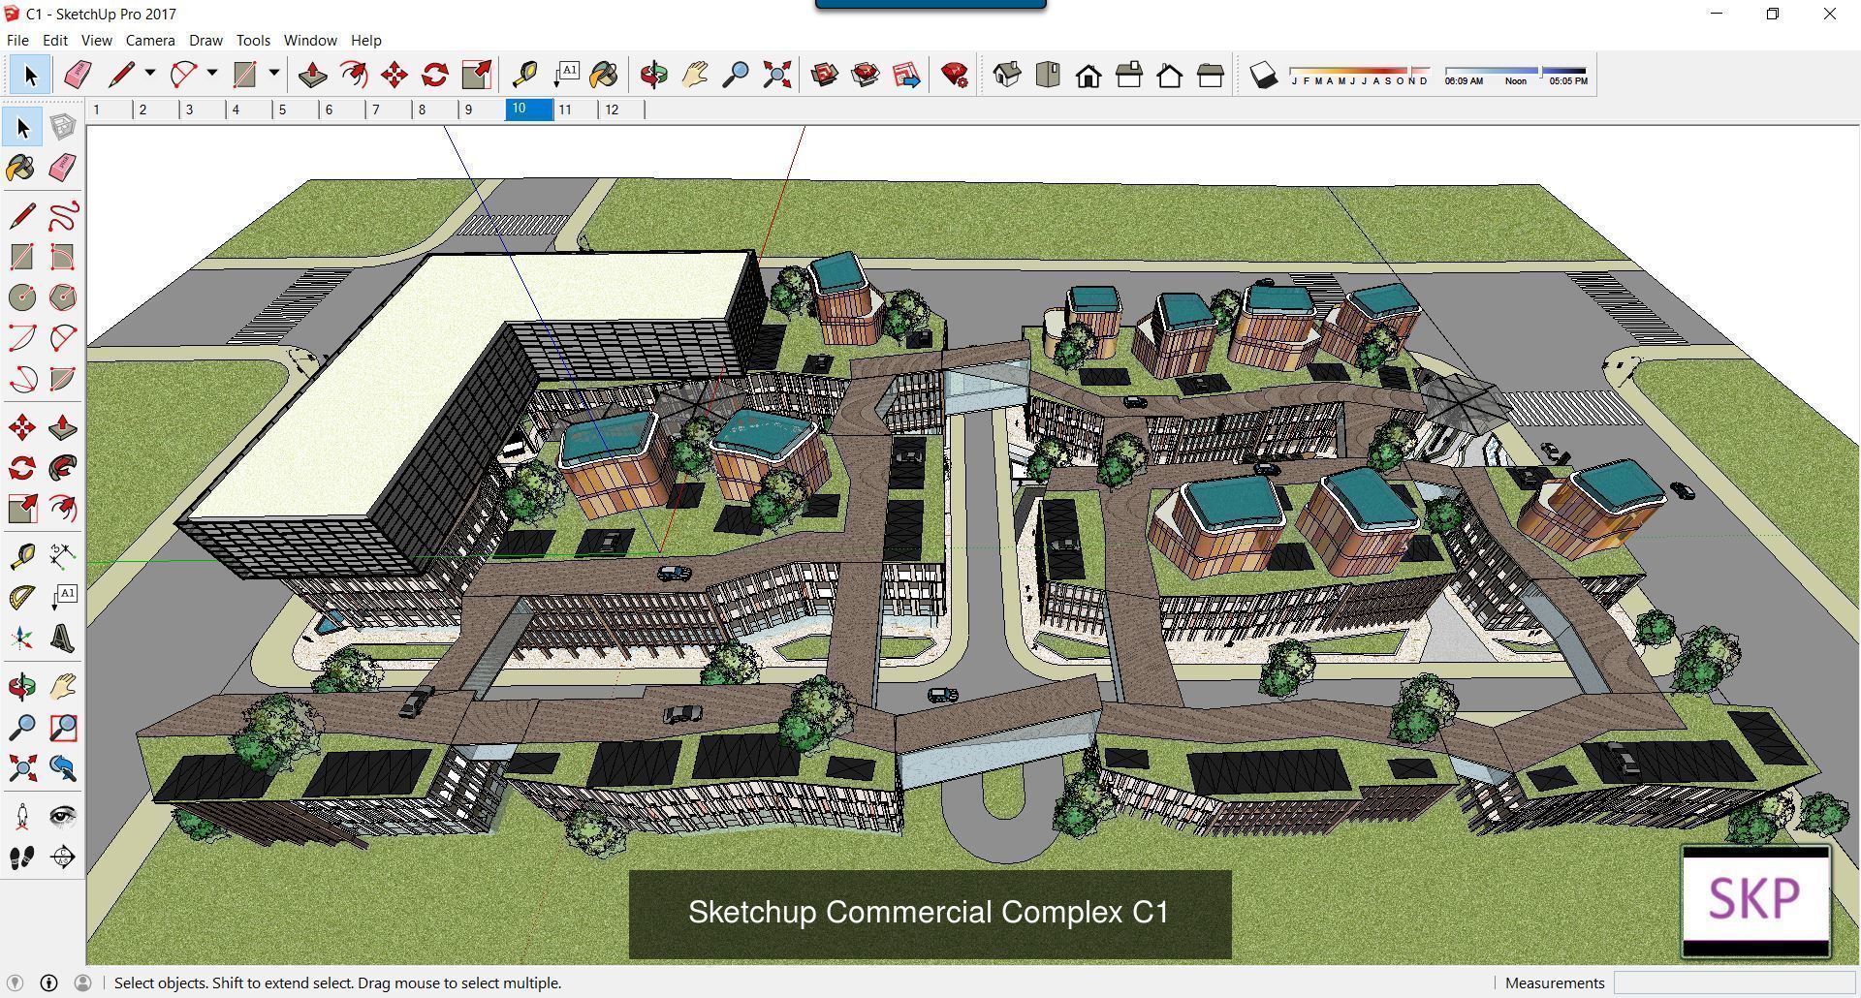Switch to Front view
Viewport: 1861px width, 998px height.
[x=1088, y=75]
